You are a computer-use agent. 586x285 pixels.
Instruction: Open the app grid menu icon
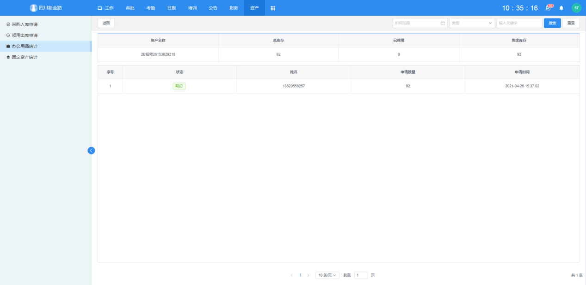click(273, 8)
